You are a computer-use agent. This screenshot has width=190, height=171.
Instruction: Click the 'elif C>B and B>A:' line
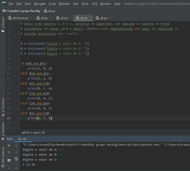(35, 103)
